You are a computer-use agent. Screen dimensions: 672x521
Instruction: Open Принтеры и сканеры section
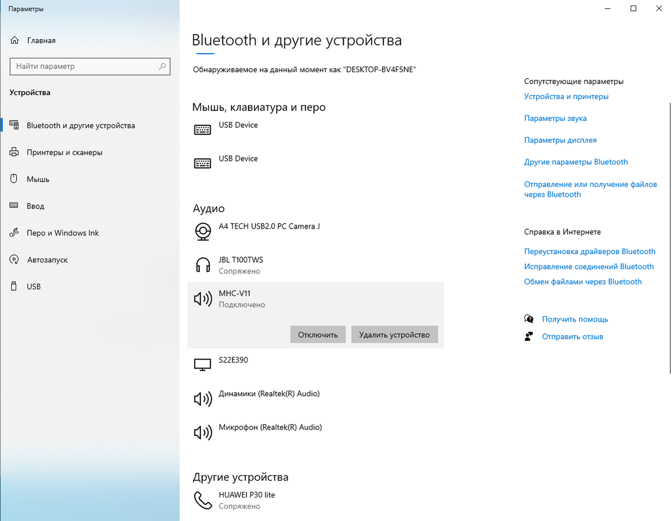click(x=64, y=152)
